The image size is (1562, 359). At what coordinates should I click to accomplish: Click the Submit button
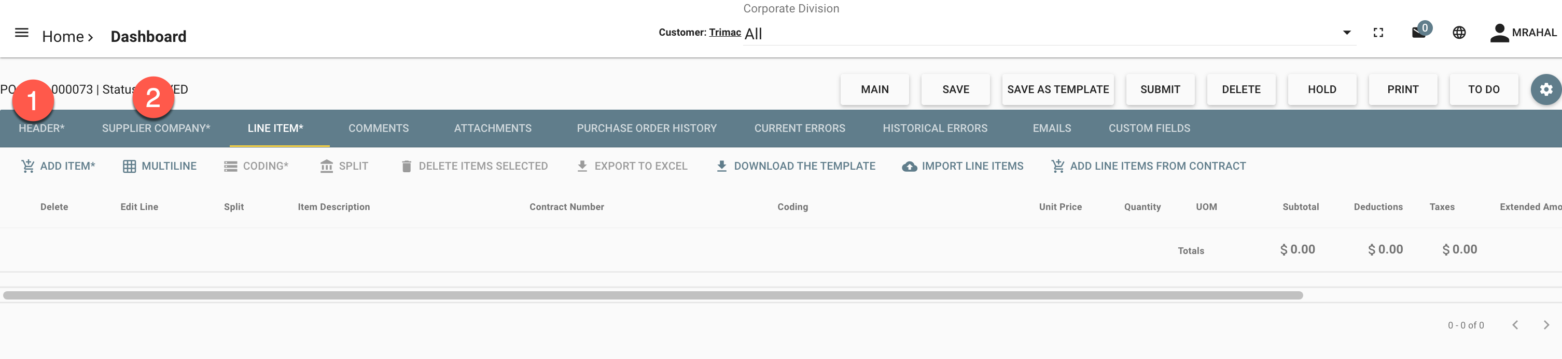click(x=1160, y=89)
